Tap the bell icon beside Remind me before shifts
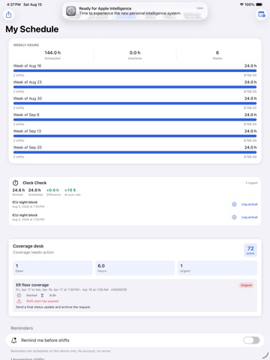 14,340
